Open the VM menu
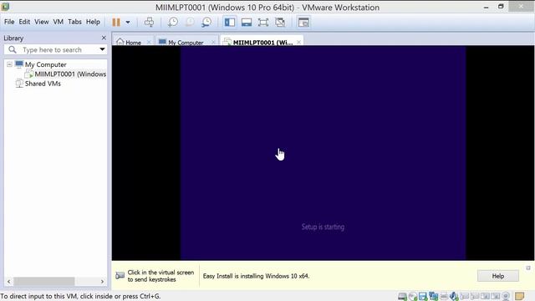Image resolution: width=535 pixels, height=301 pixels. pyautogui.click(x=59, y=22)
